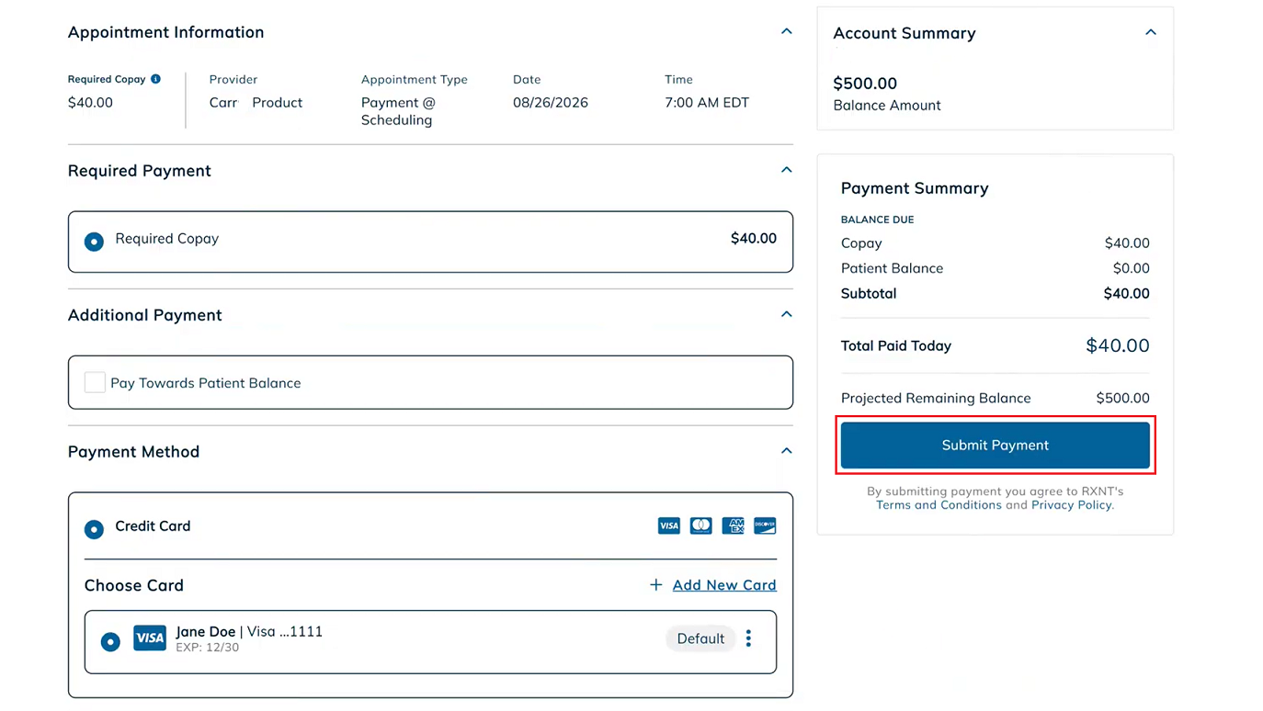The height and width of the screenshot is (711, 1263).
Task: Select the Required Copay radio button
Action: coord(94,243)
